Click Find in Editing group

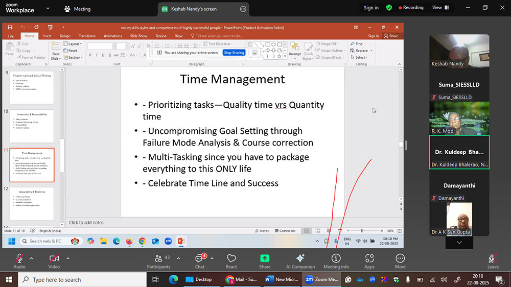coord(356,43)
